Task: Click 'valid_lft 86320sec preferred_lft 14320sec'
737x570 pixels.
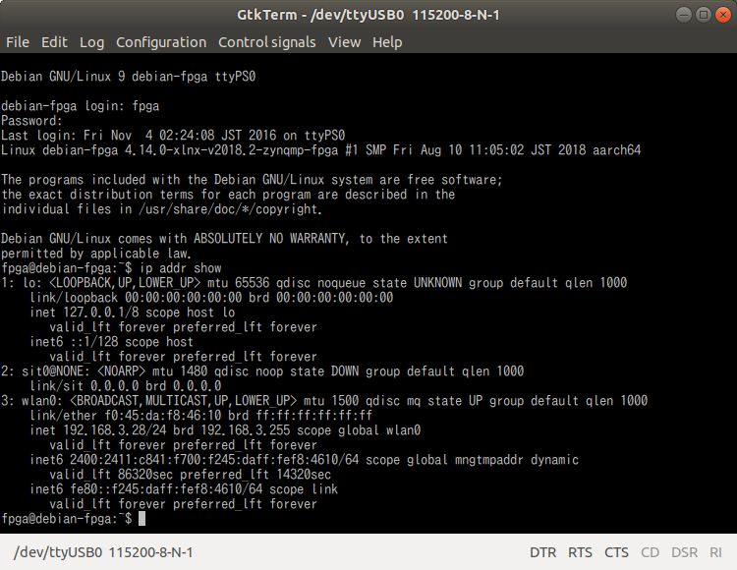Action: coord(191,475)
